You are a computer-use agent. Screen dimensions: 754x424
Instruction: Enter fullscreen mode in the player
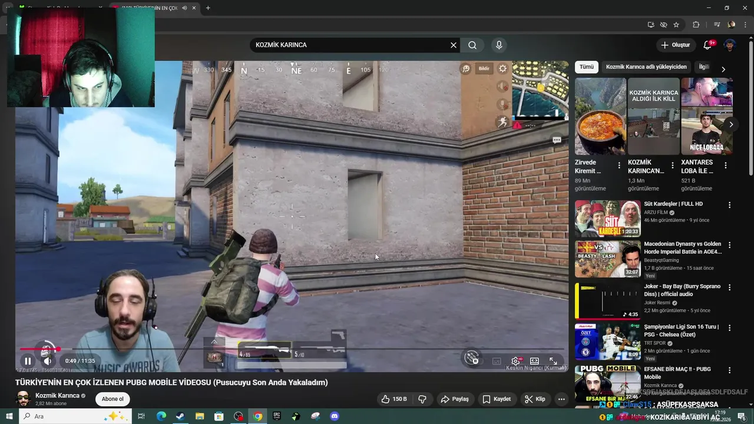(x=553, y=361)
